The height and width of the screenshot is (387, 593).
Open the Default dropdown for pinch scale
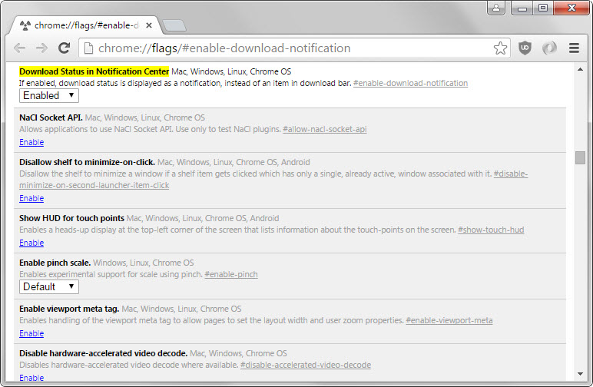(49, 287)
